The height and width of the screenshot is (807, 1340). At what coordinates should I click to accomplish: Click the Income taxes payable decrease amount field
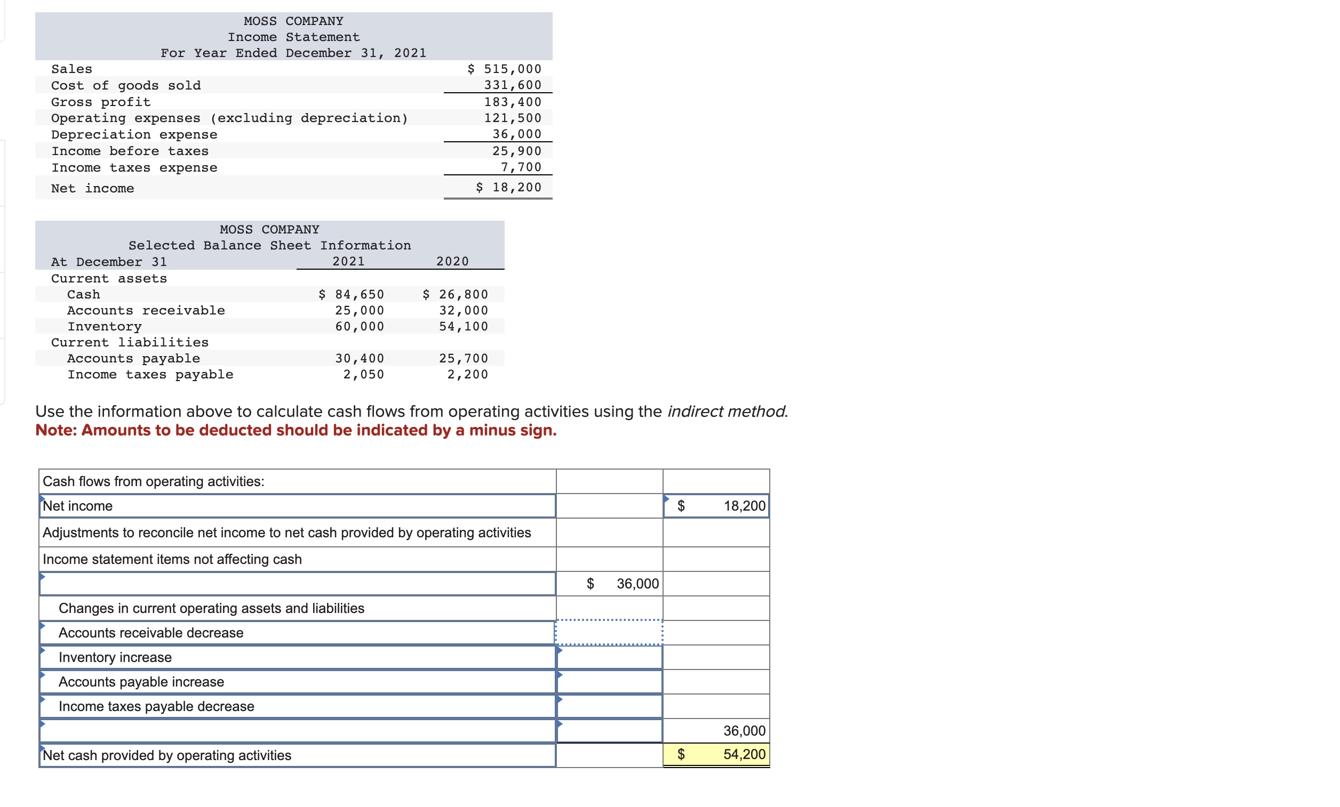coord(610,706)
